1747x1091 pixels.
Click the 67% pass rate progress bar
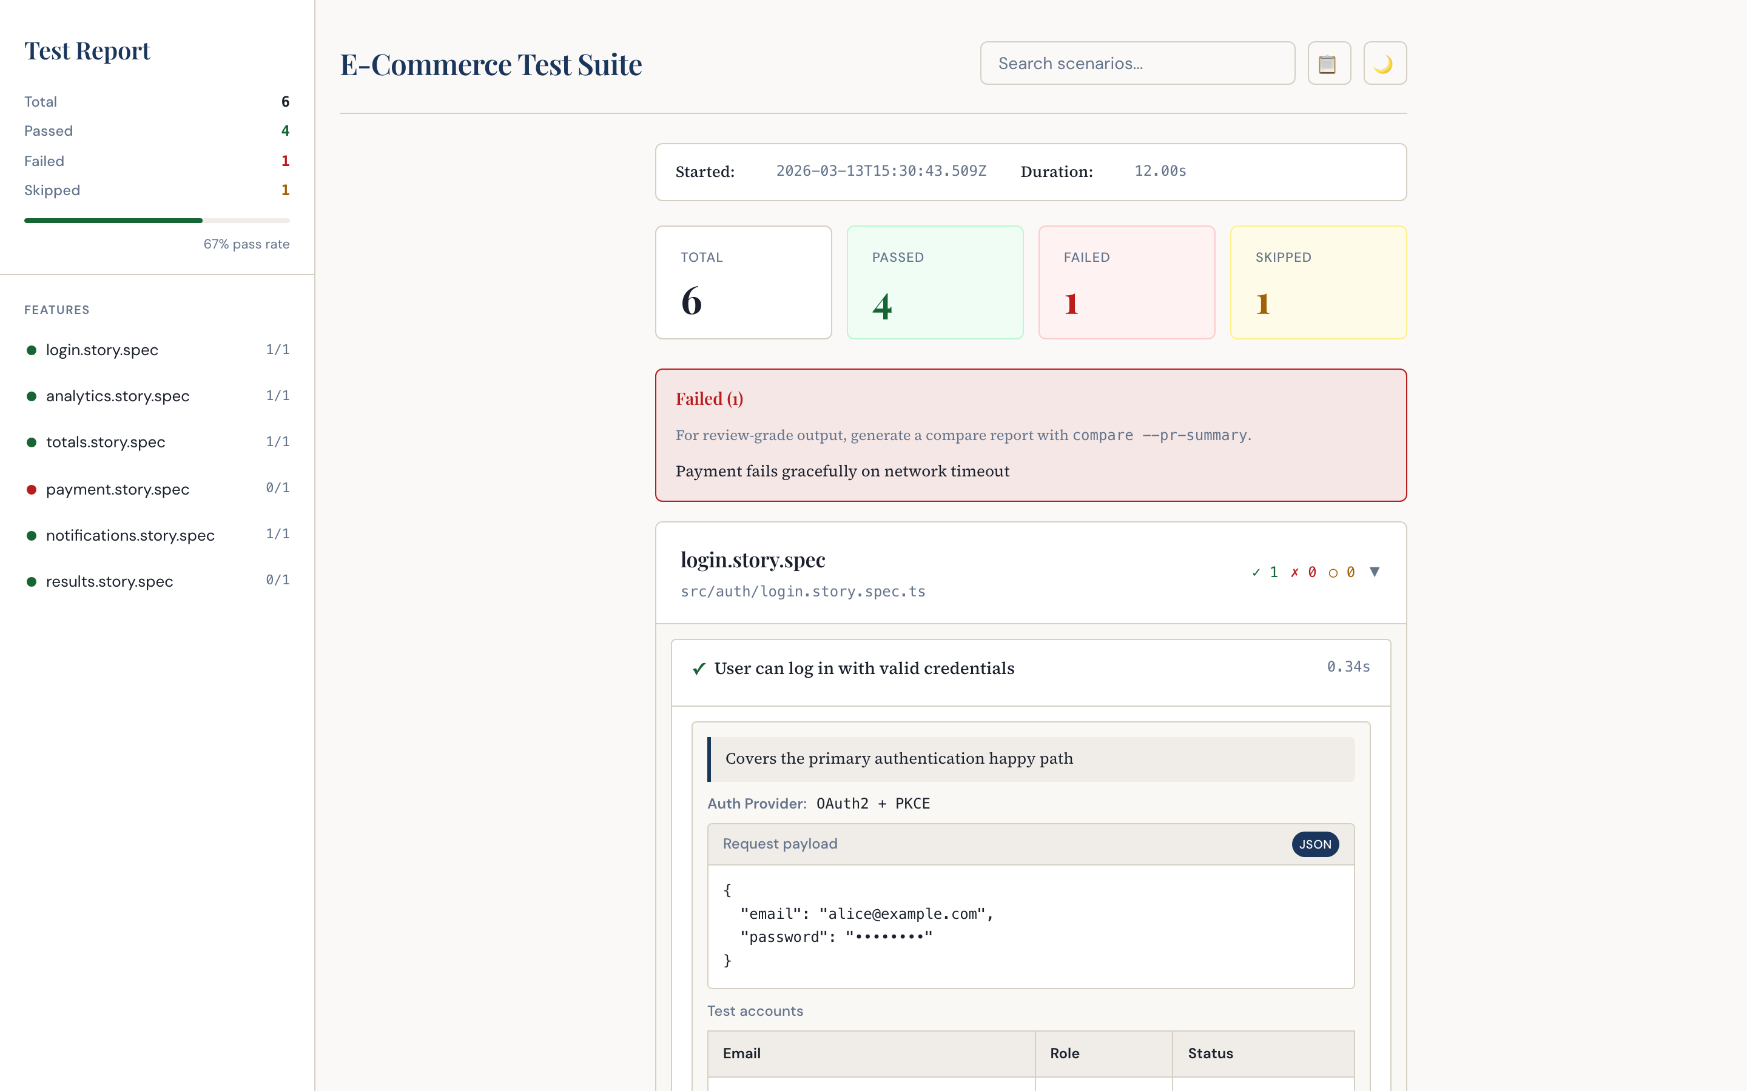coord(157,220)
